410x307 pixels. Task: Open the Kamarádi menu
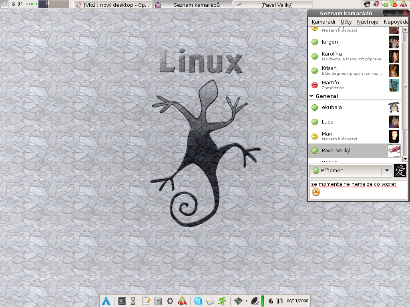click(323, 22)
